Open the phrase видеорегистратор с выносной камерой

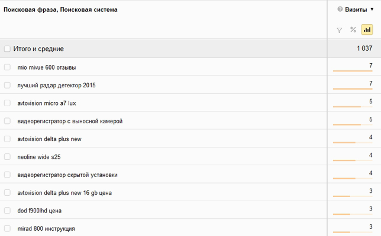tap(70, 121)
